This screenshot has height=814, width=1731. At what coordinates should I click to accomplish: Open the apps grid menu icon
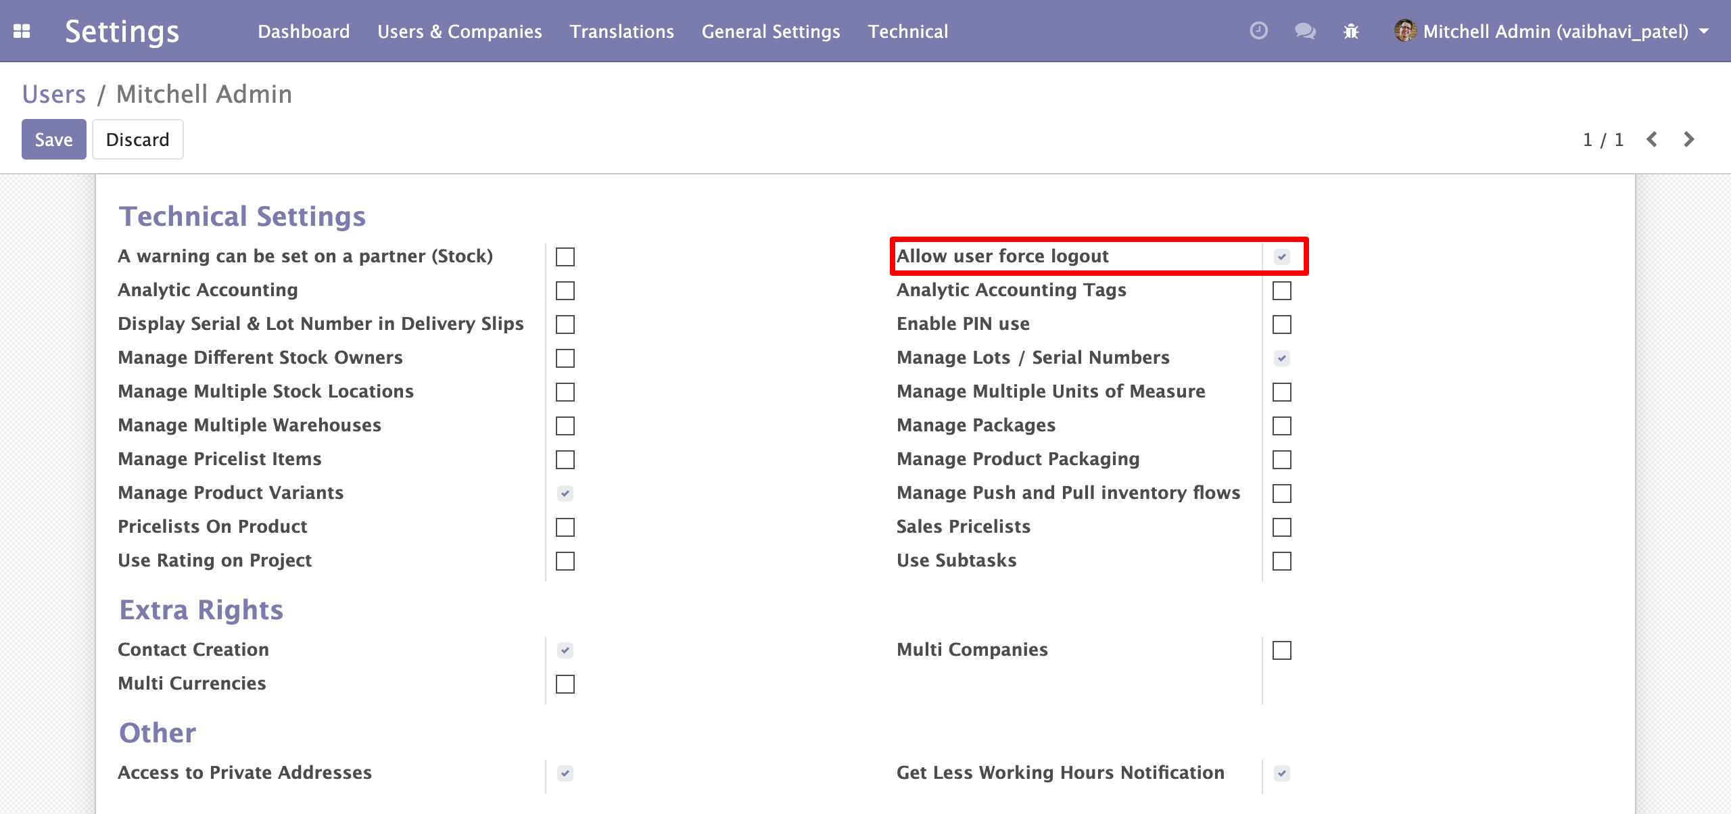(x=22, y=31)
